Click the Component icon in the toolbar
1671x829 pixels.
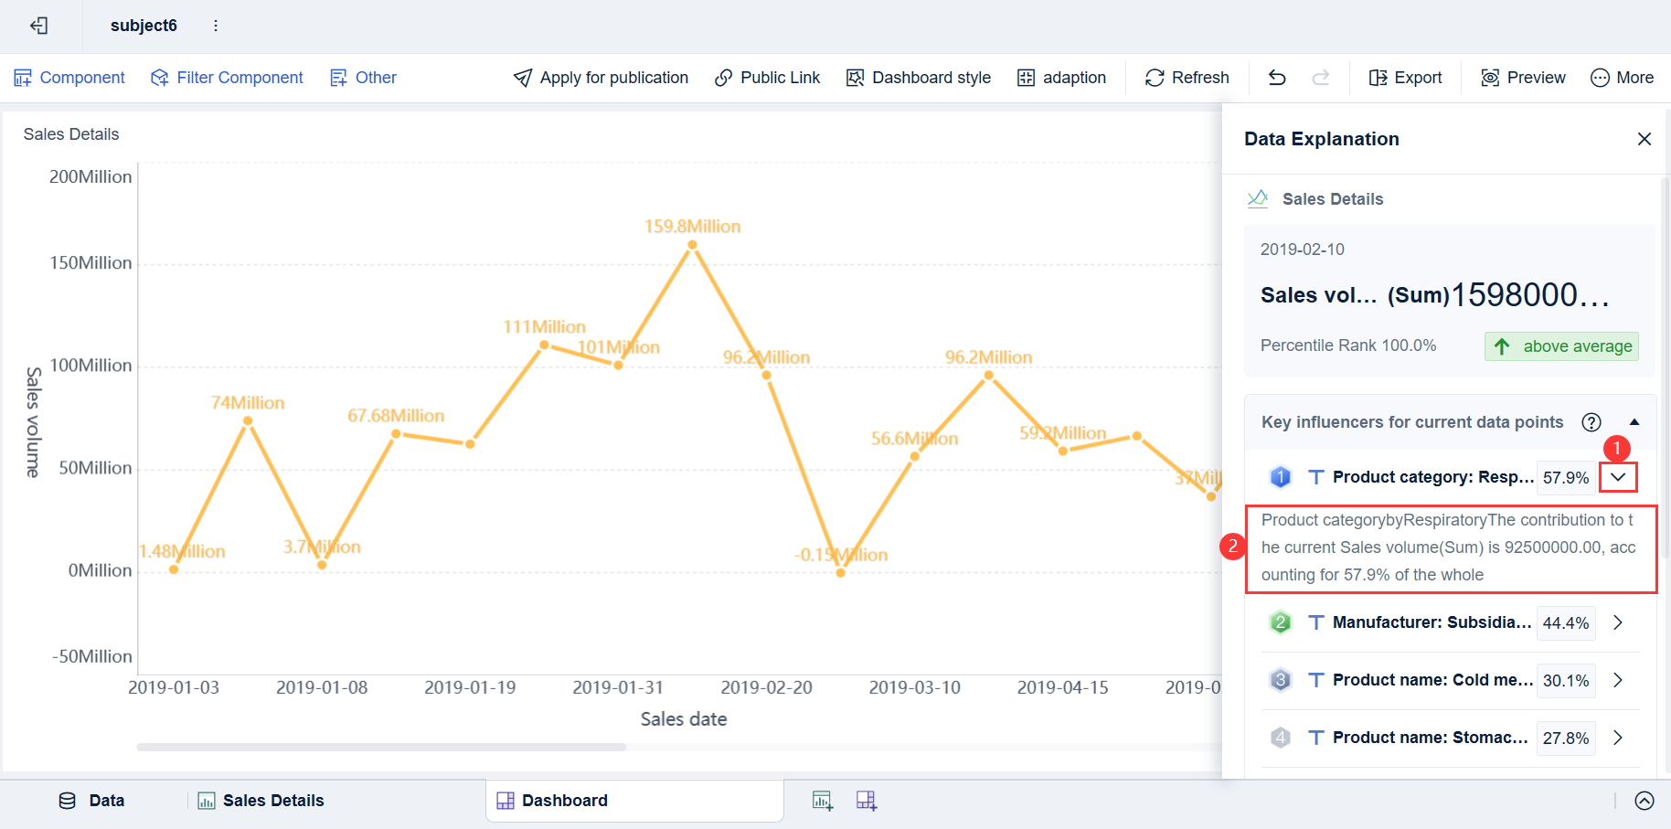tap(23, 77)
